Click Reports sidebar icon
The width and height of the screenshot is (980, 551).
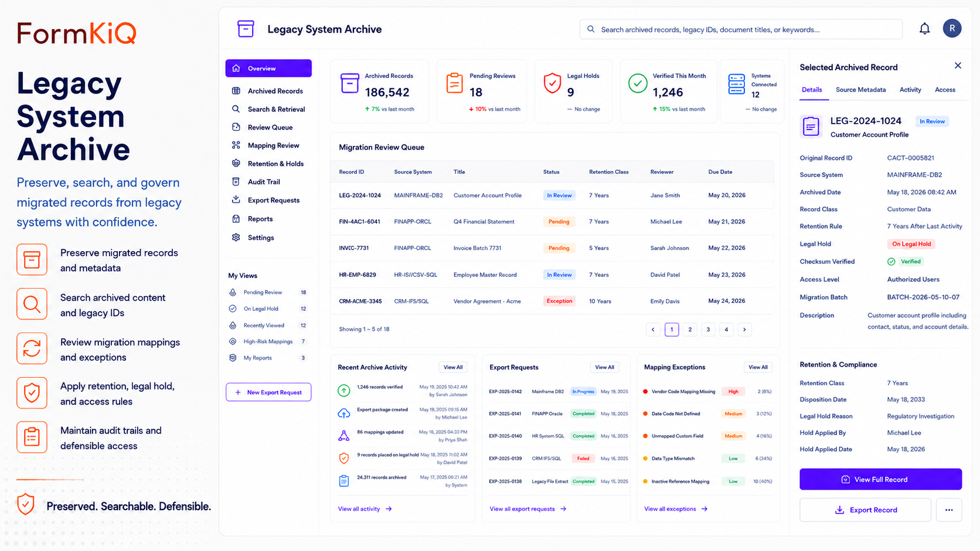236,218
